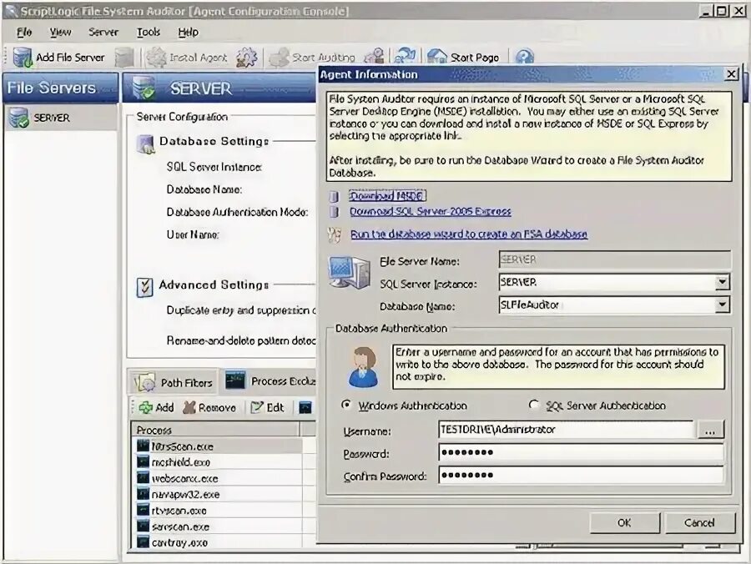This screenshot has height=564, width=751.
Task: Click the greyed-out server icon after Add File Server
Action: 124,58
